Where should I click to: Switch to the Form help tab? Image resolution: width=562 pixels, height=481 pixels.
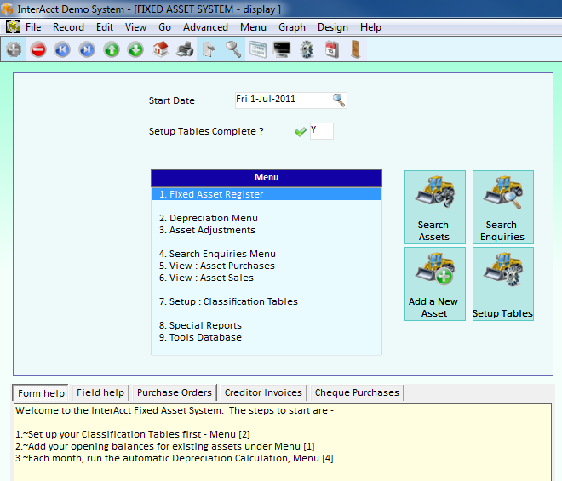(41, 393)
